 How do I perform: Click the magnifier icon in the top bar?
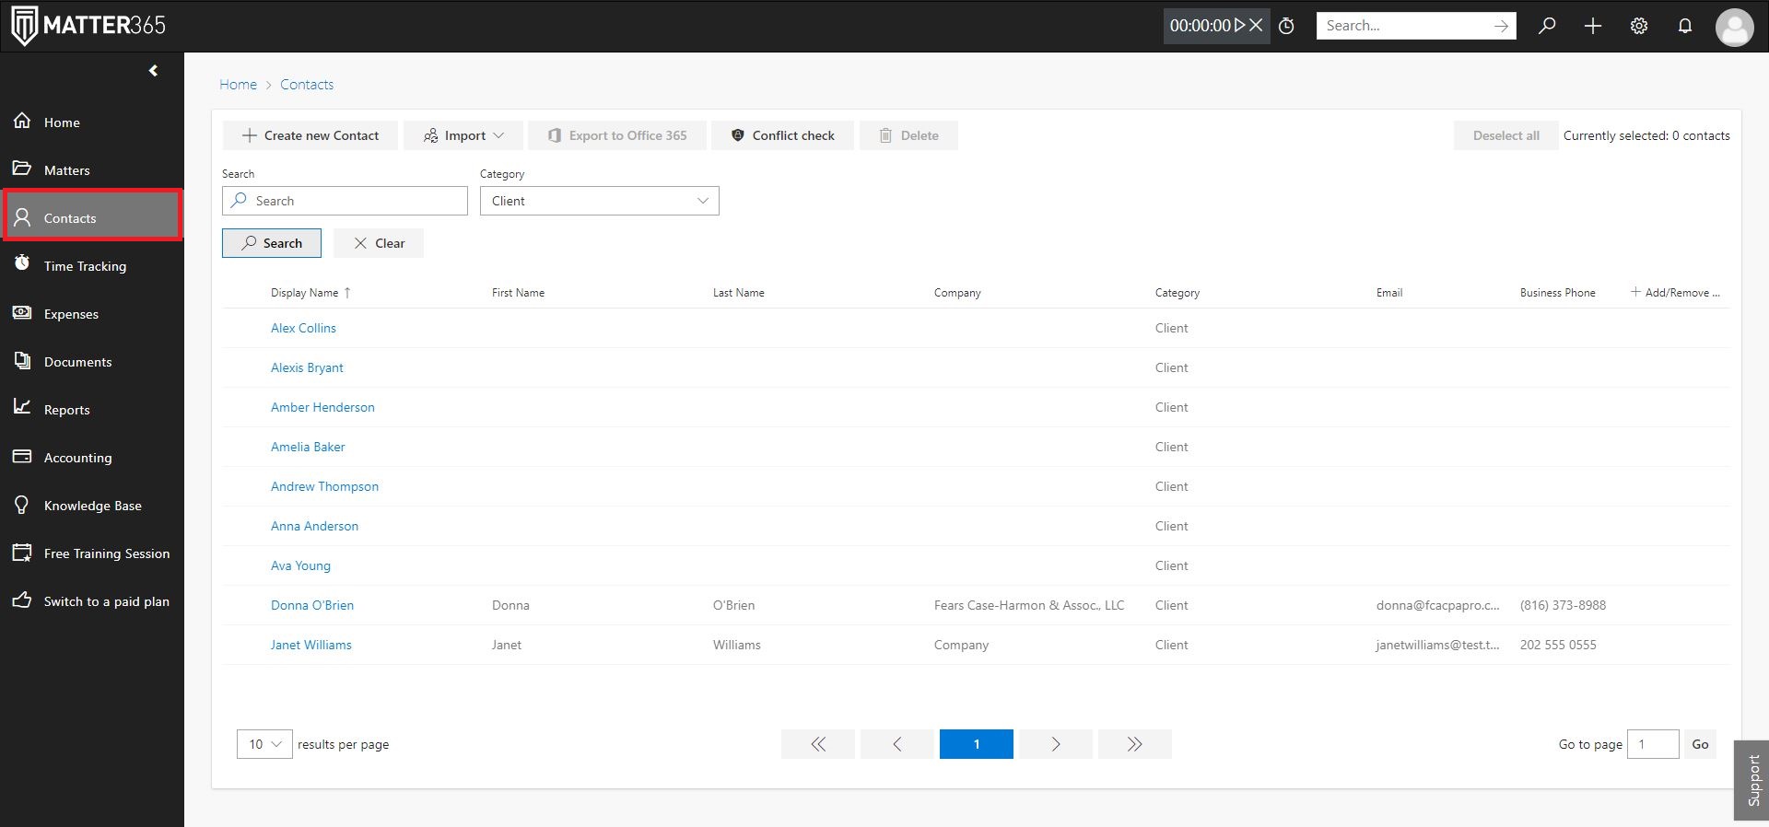1547,26
